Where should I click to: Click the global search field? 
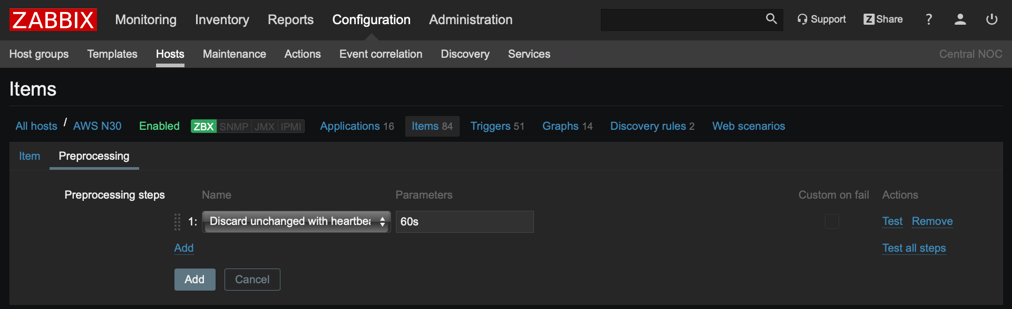coord(681,20)
